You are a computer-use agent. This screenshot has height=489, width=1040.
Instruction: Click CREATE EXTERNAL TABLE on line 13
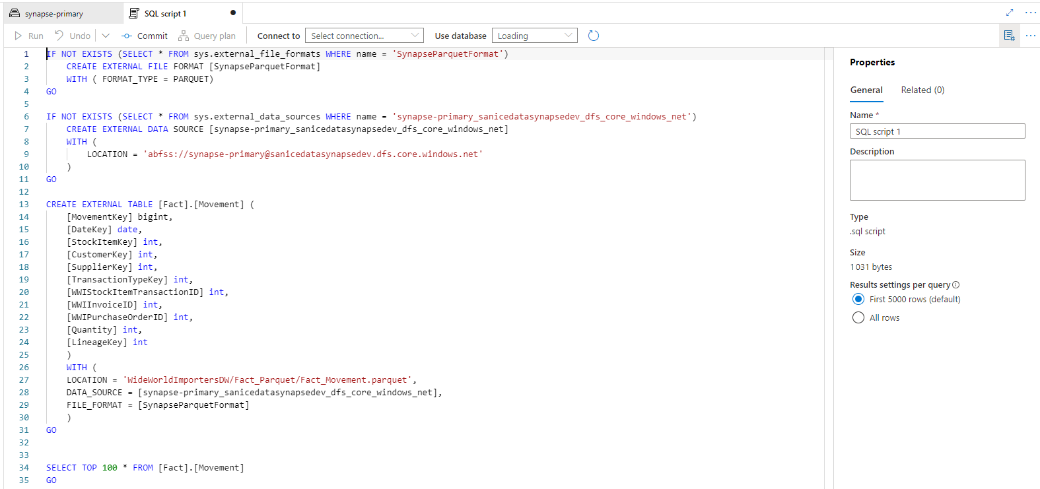(99, 204)
